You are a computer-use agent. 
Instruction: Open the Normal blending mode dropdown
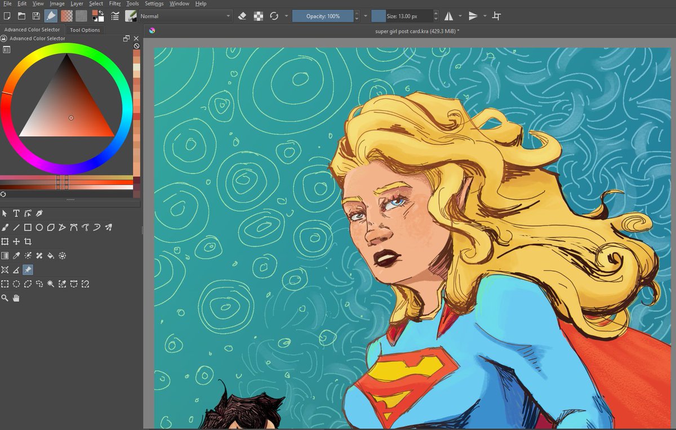[x=186, y=16]
